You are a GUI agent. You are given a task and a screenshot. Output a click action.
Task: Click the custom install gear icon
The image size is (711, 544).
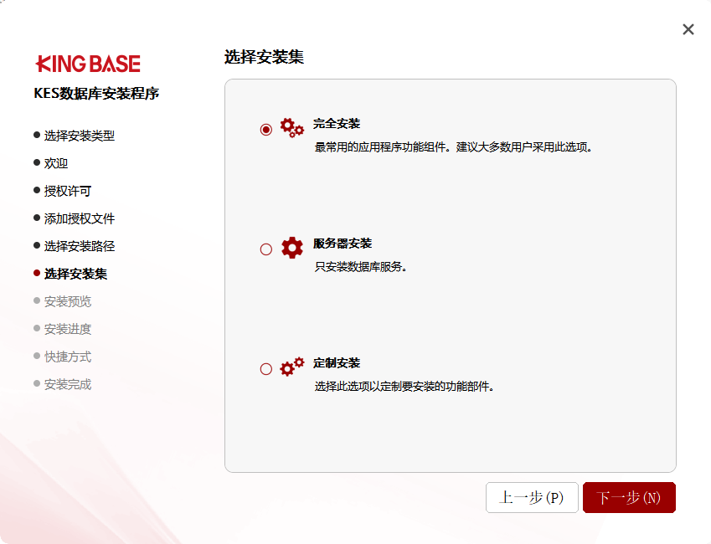pos(291,367)
